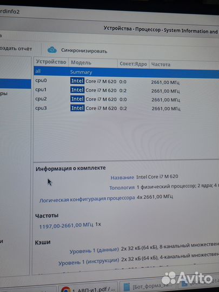Click cpu1 socket:core value 0:2

[123, 90]
